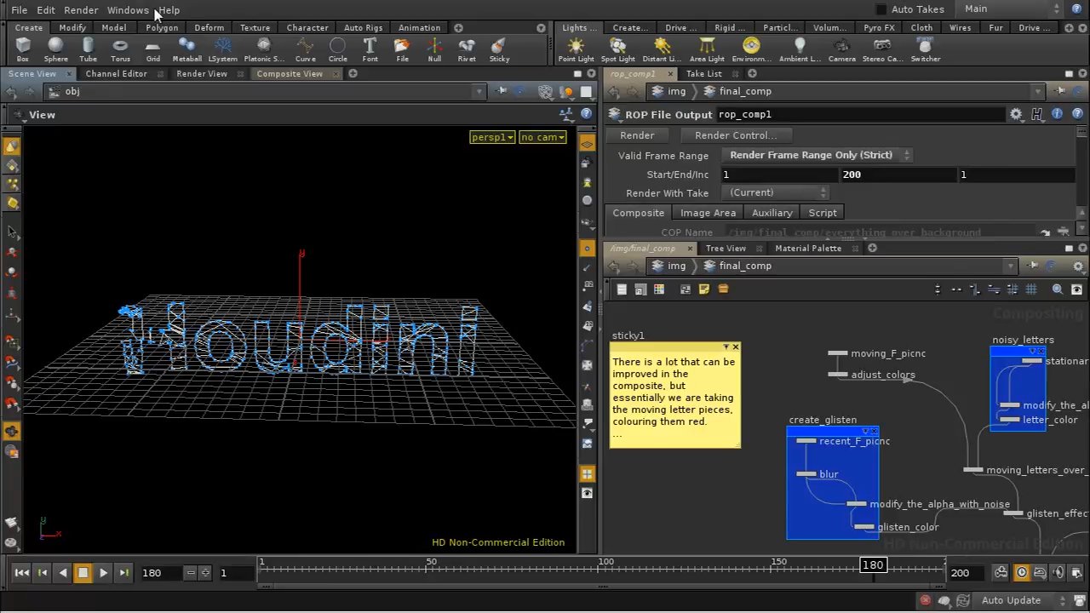Screen dimensions: 1090x613
Task: Add an Area Light
Action: point(707,49)
